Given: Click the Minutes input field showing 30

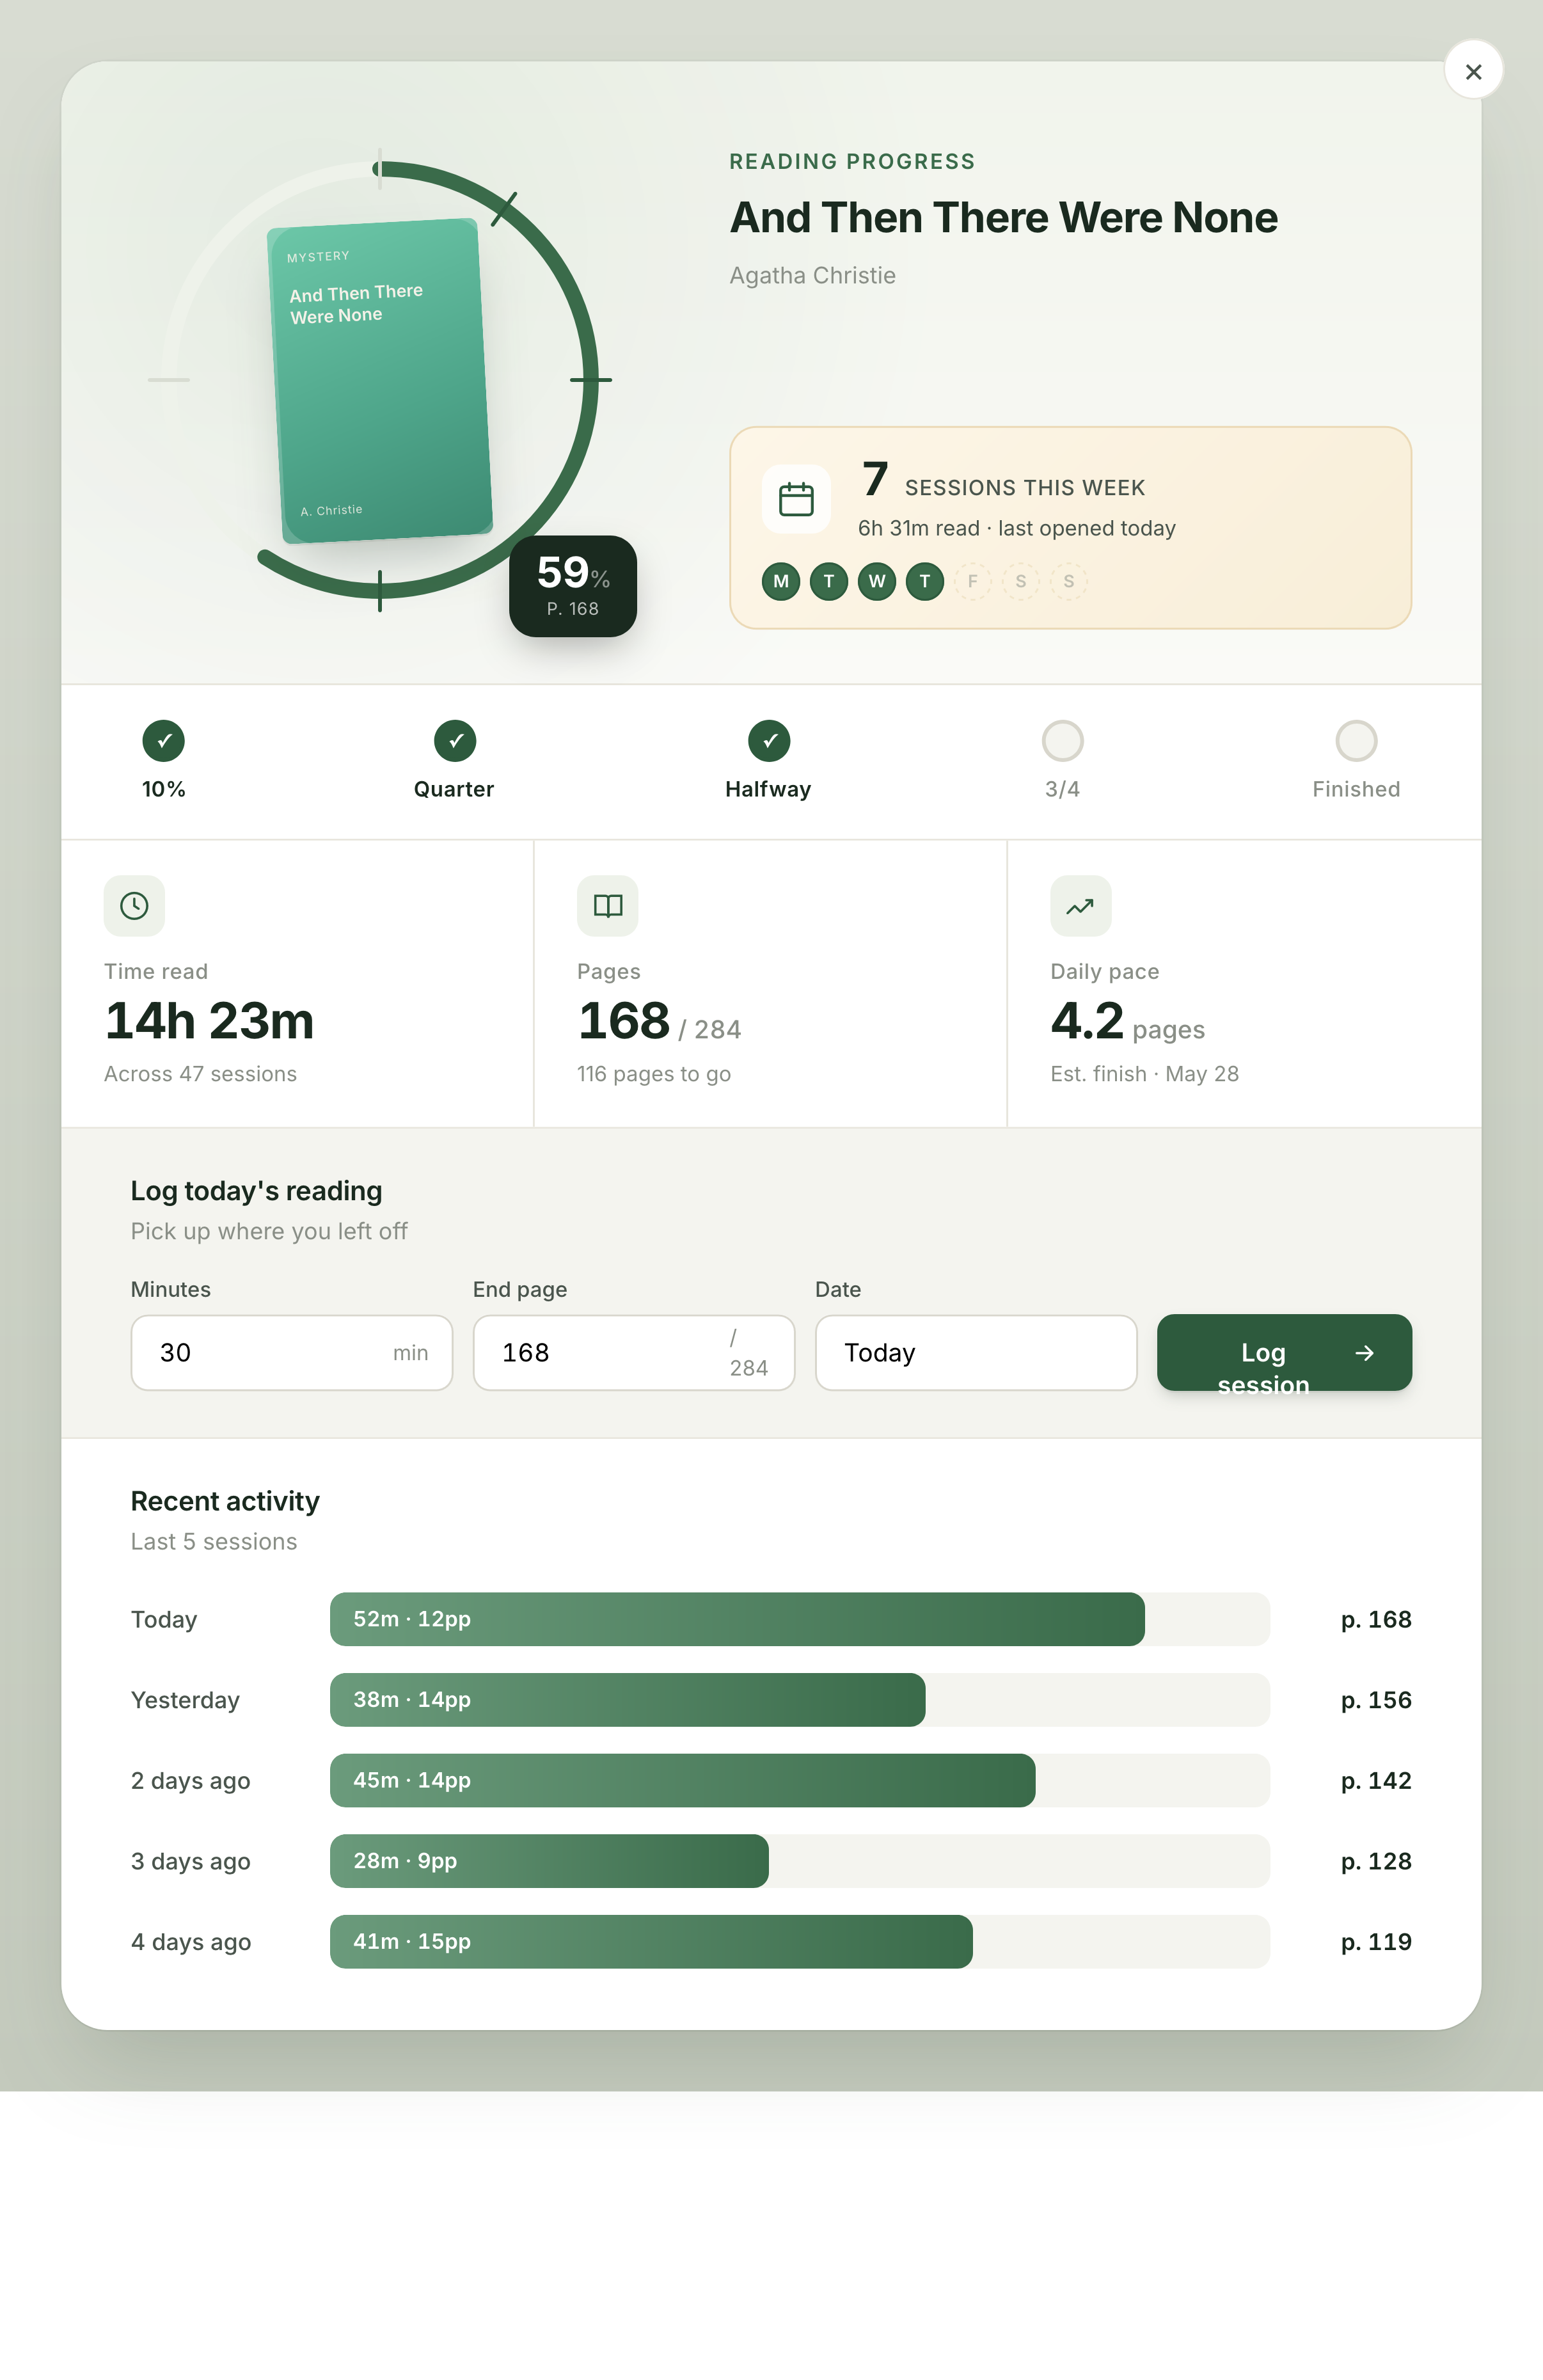Looking at the screenshot, I should [292, 1353].
